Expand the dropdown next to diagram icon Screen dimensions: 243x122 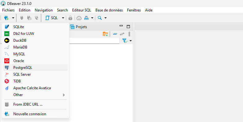click(92, 18)
